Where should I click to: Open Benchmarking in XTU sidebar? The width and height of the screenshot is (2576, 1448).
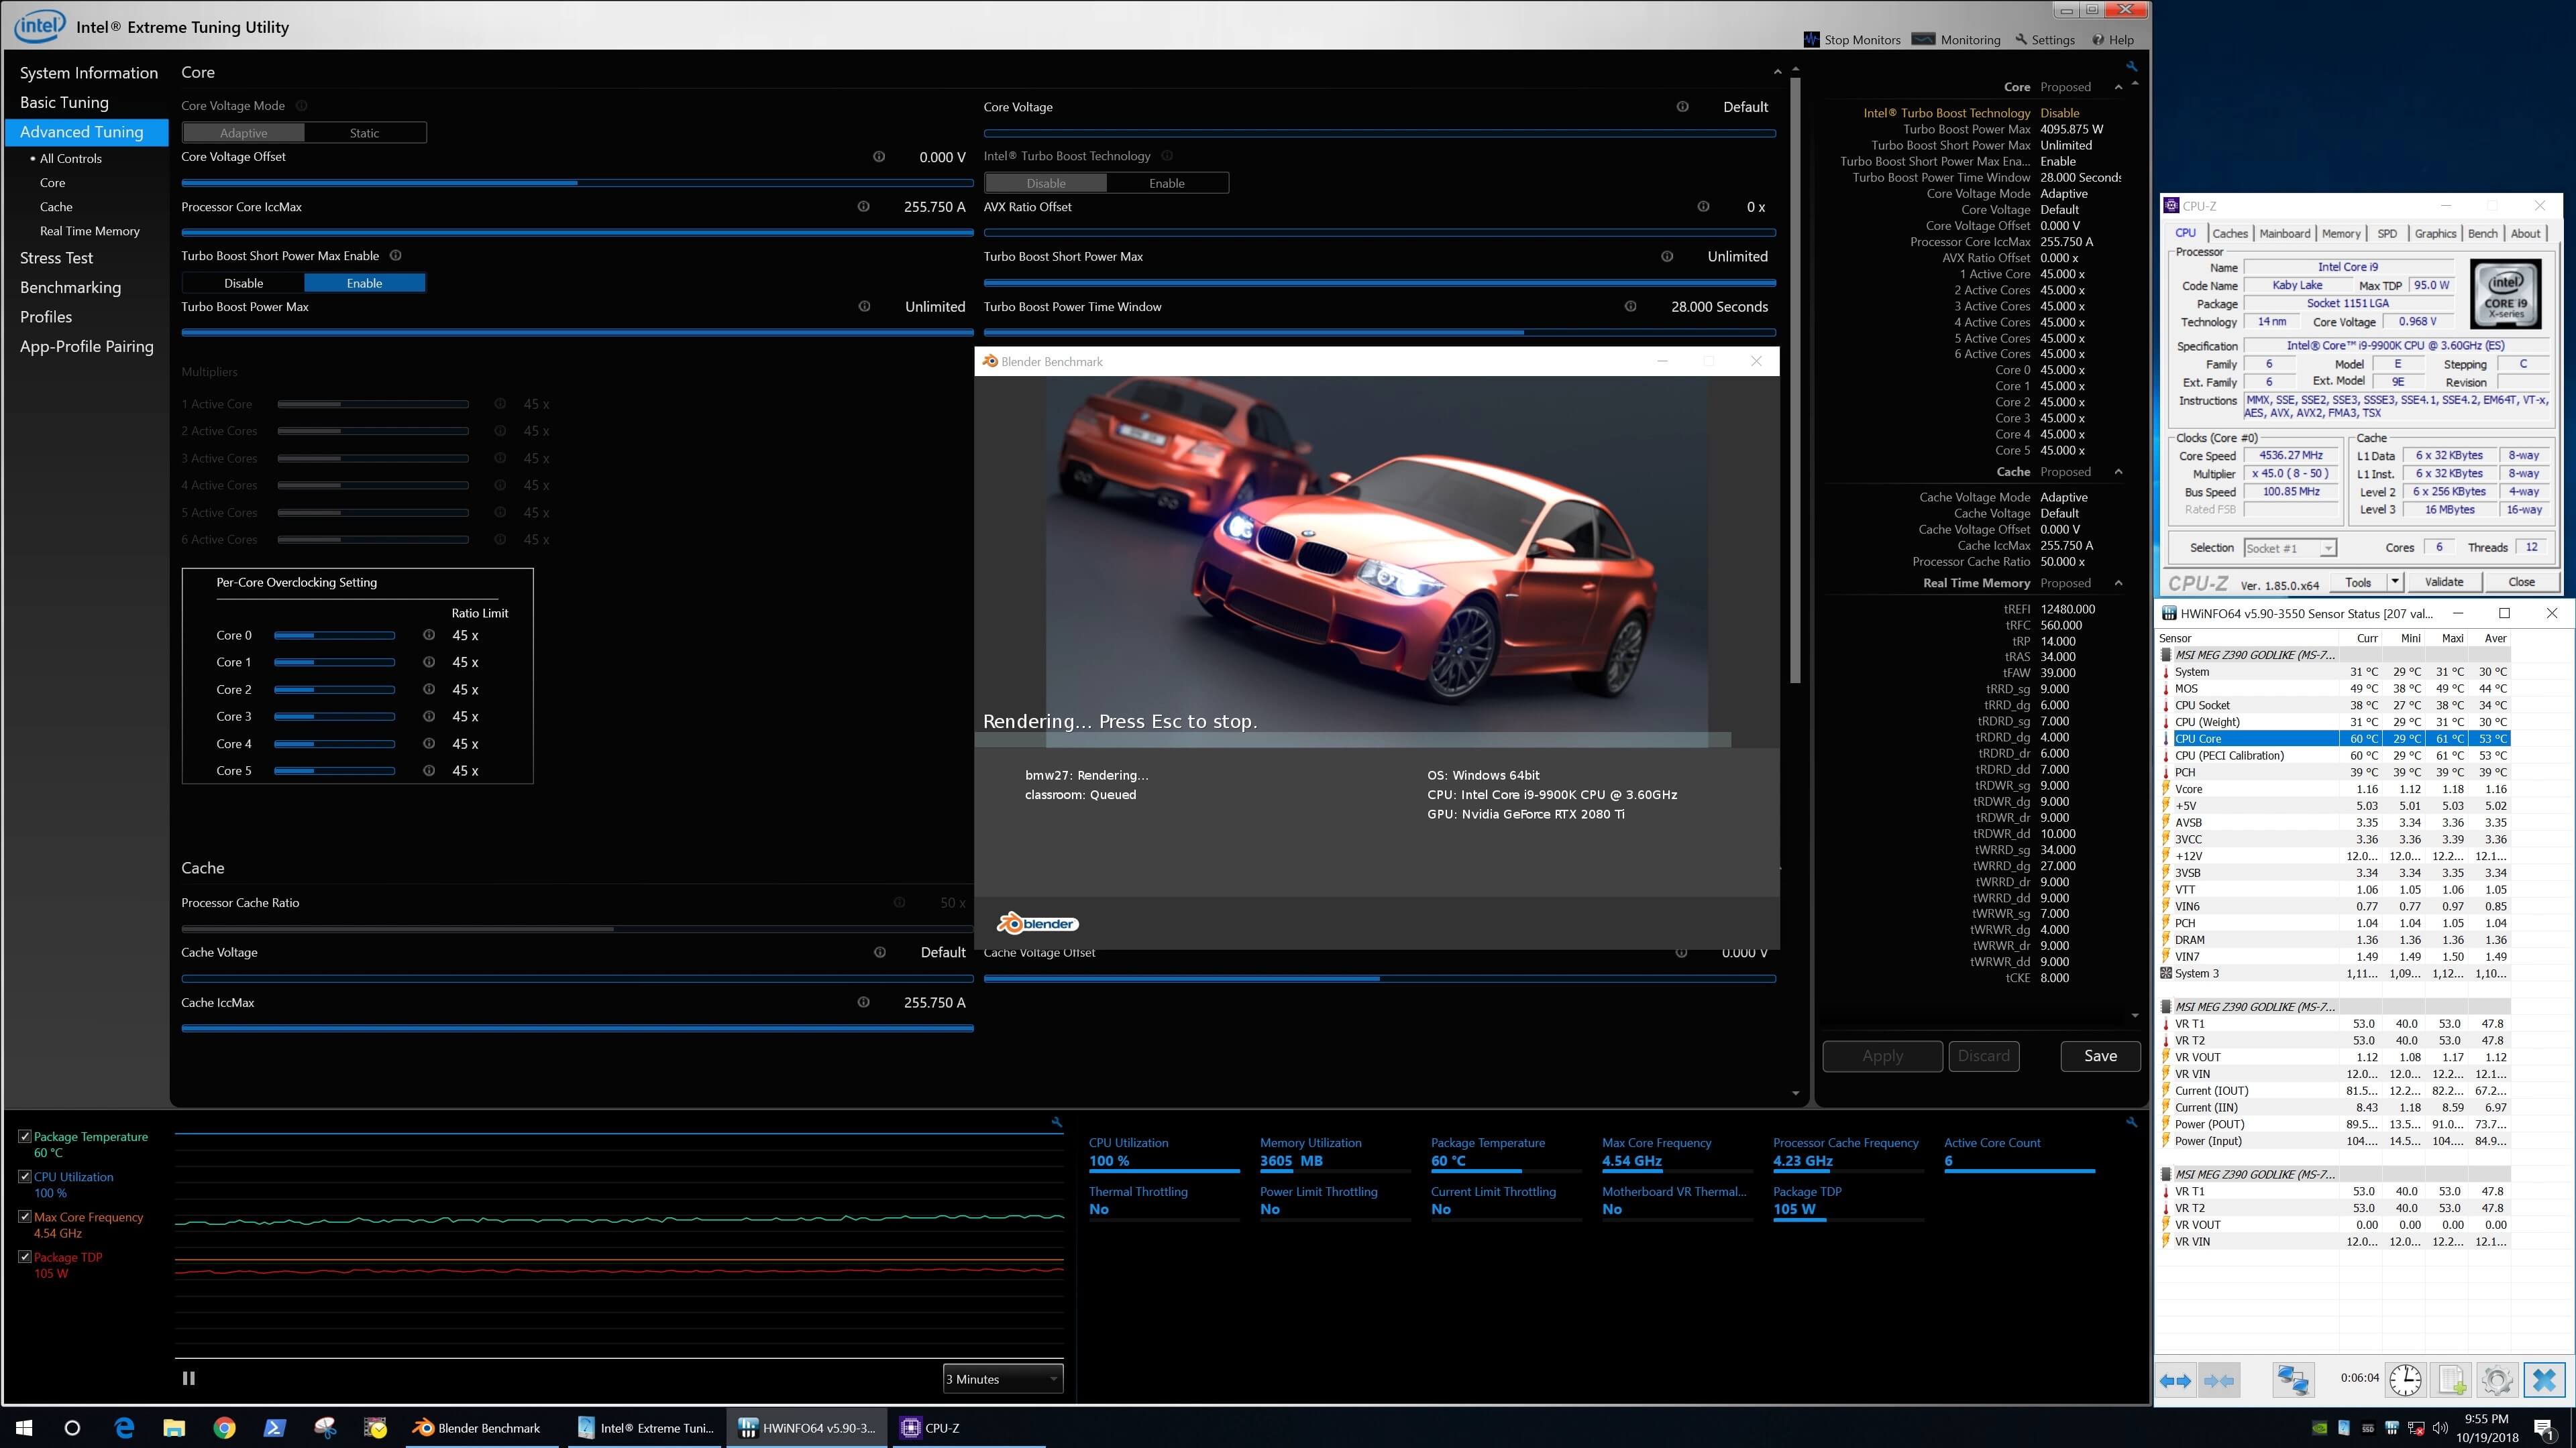coord(70,288)
